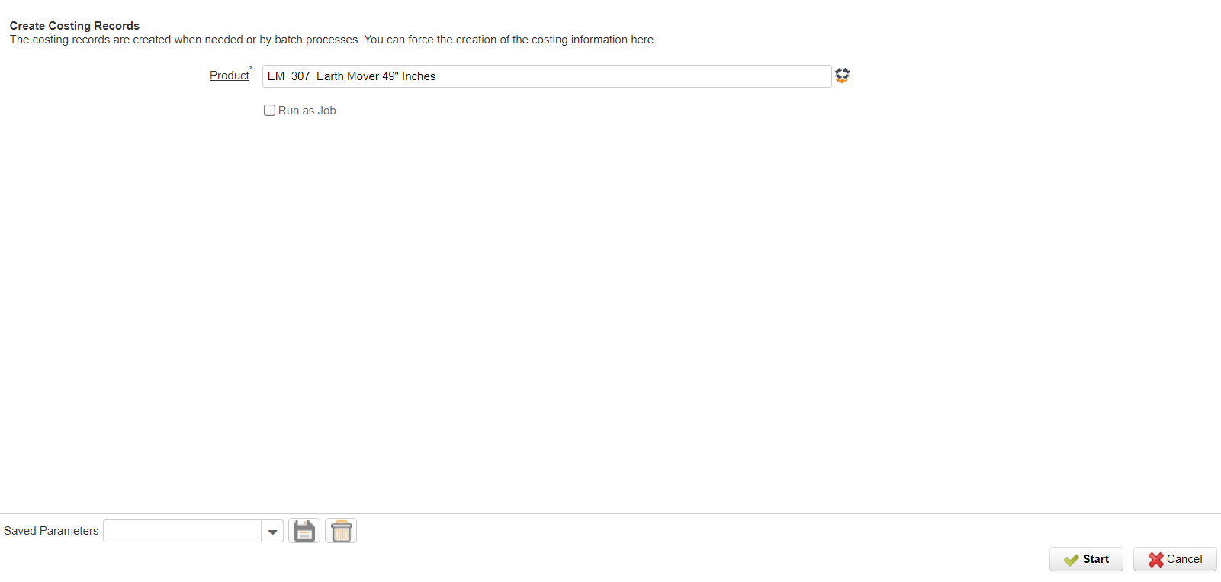Click the divider line above Saved Parameters
Screen dimensions: 1221x582
(x=610, y=513)
